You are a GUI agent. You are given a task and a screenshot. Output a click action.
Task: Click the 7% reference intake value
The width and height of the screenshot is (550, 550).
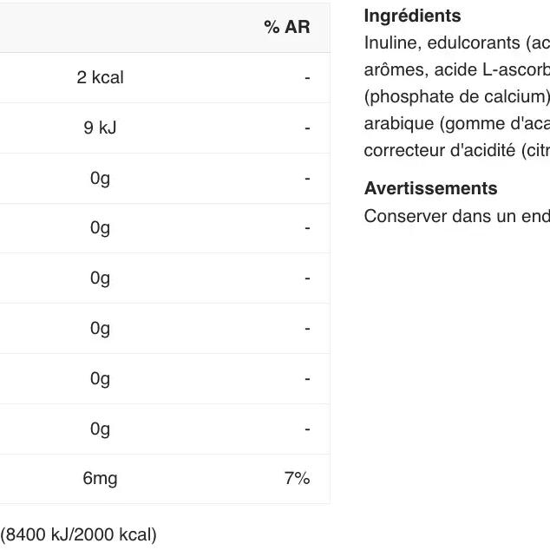297,478
